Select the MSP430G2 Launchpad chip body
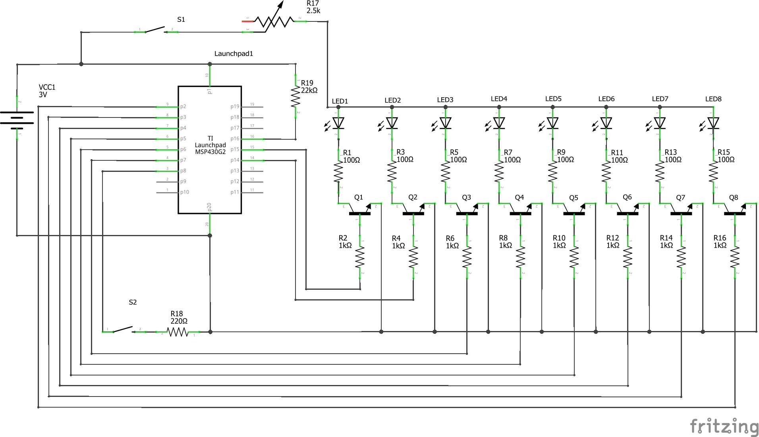 coord(210,150)
